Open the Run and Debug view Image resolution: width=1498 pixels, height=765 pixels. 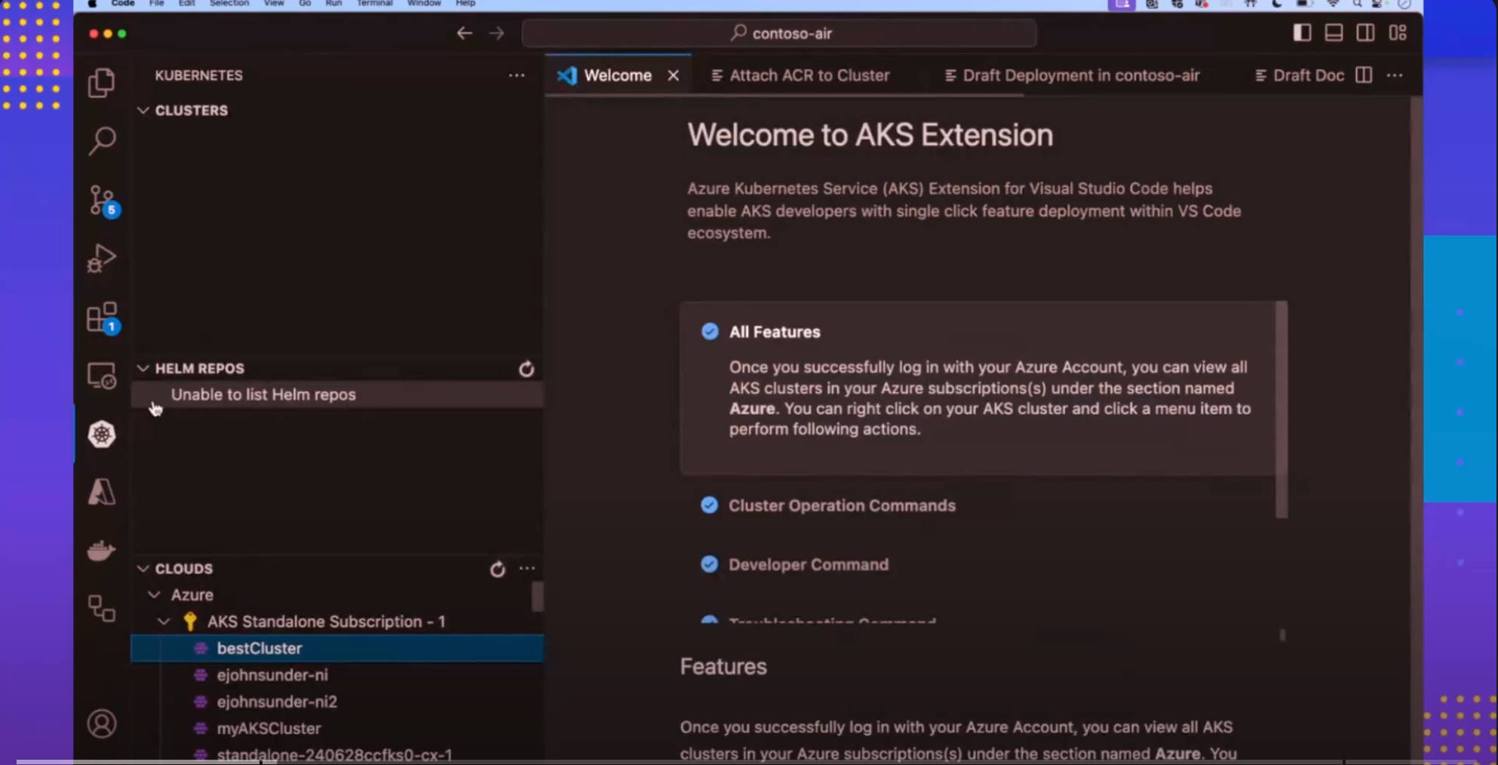tap(102, 257)
